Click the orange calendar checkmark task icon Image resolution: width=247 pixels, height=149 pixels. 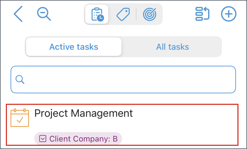[x=20, y=118]
